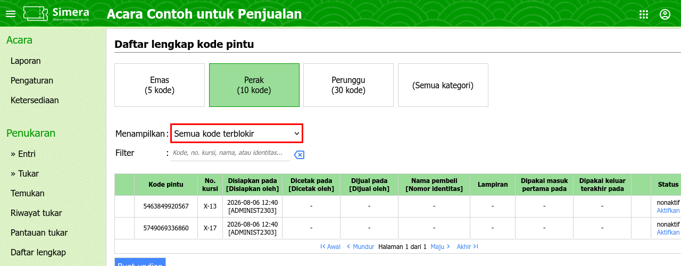
Task: Select the Emas (5 kode) category
Action: coord(160,85)
